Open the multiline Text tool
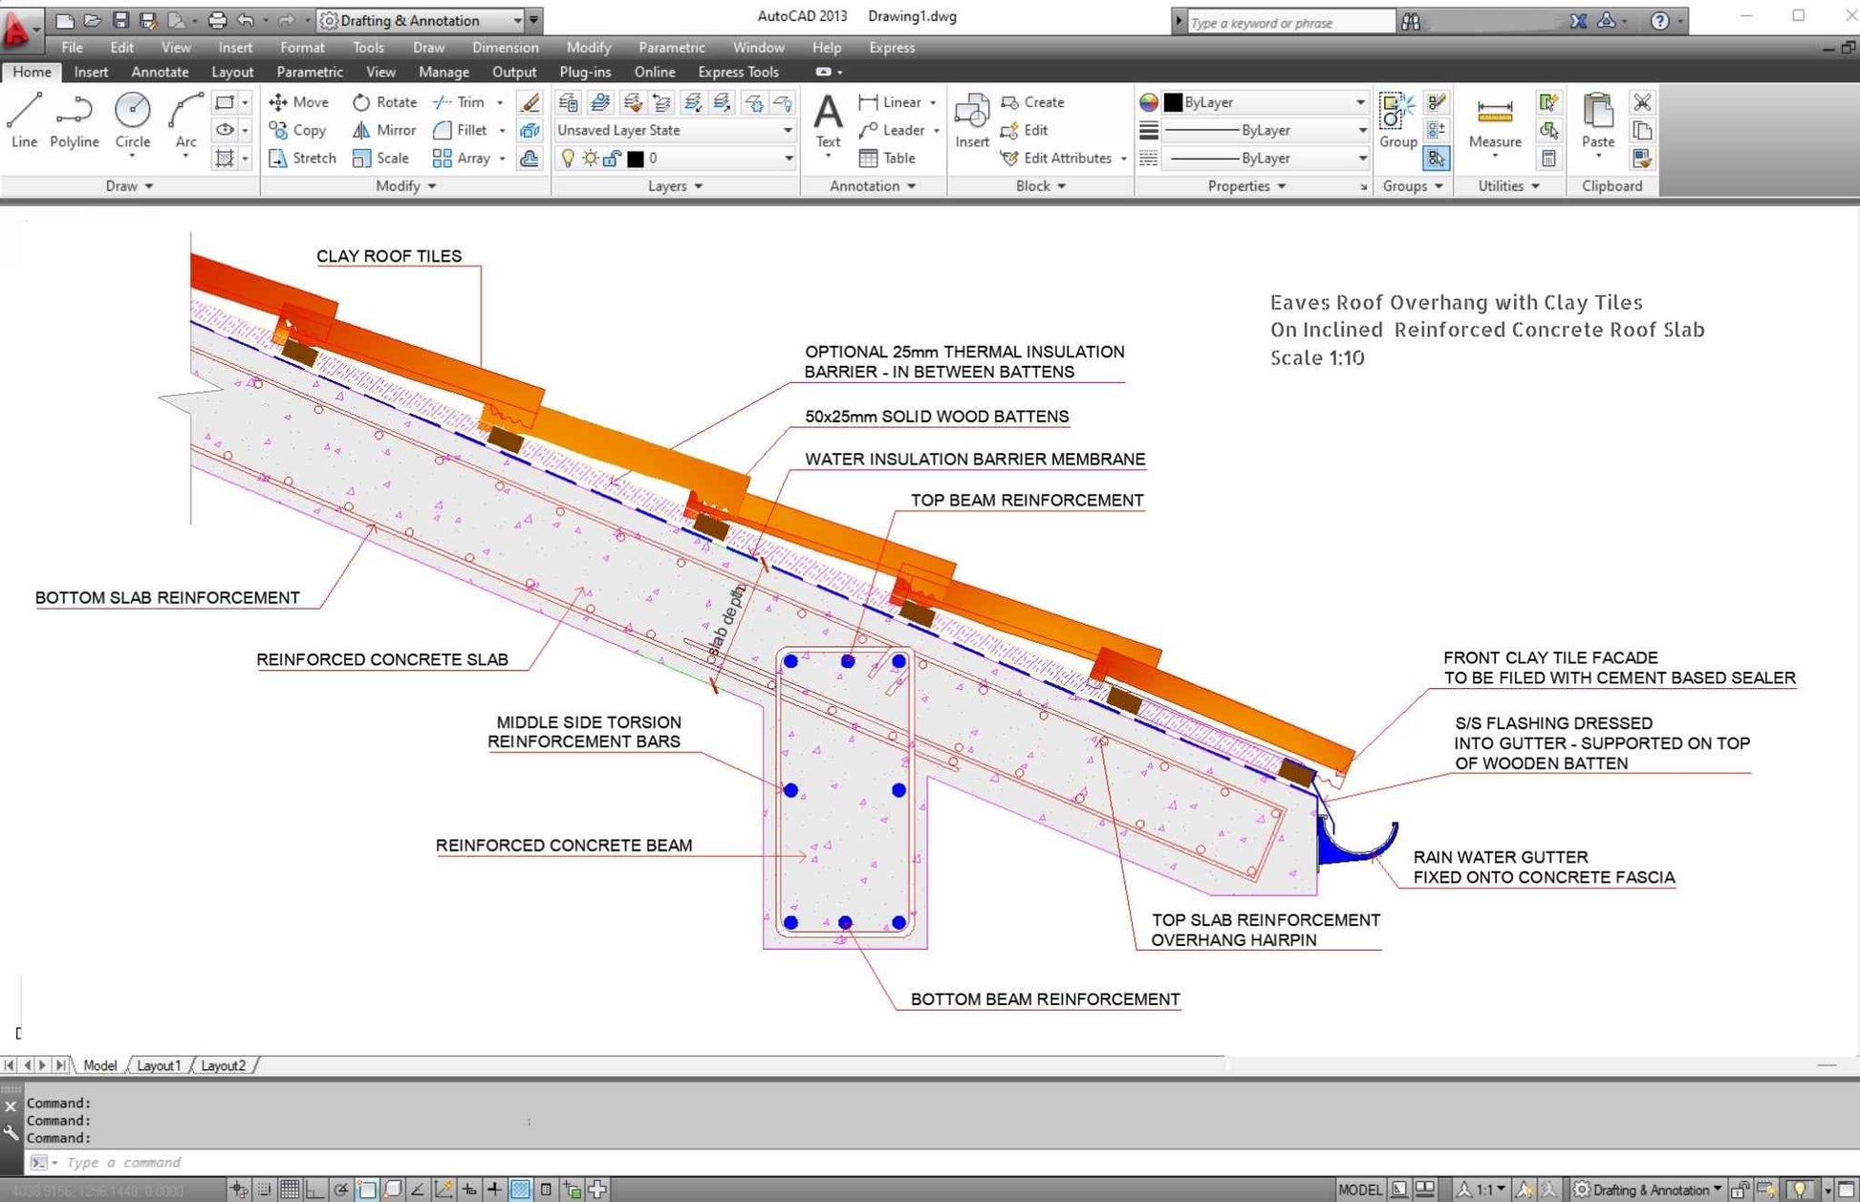Viewport: 1860px width, 1202px height. coord(828,118)
